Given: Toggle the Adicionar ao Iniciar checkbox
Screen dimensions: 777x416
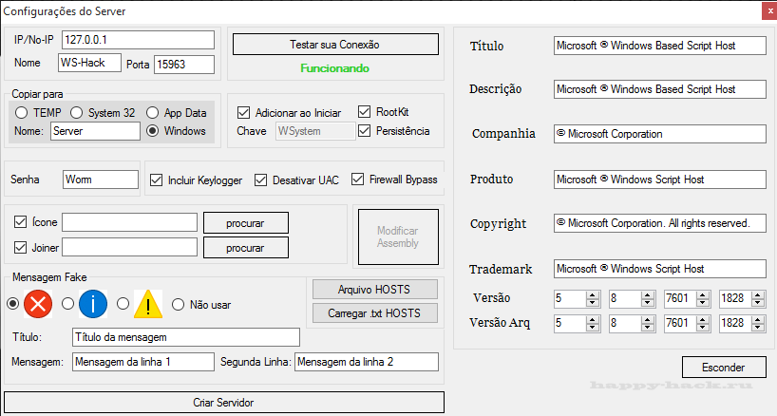Looking at the screenshot, I should pyautogui.click(x=243, y=112).
